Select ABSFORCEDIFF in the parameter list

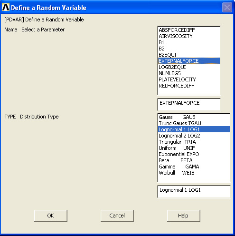189,30
